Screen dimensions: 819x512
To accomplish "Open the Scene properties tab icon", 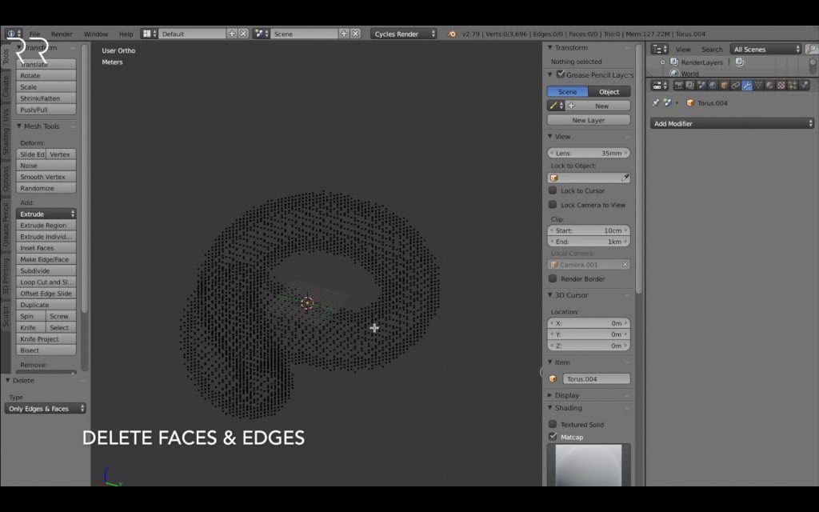I will pyautogui.click(x=701, y=85).
